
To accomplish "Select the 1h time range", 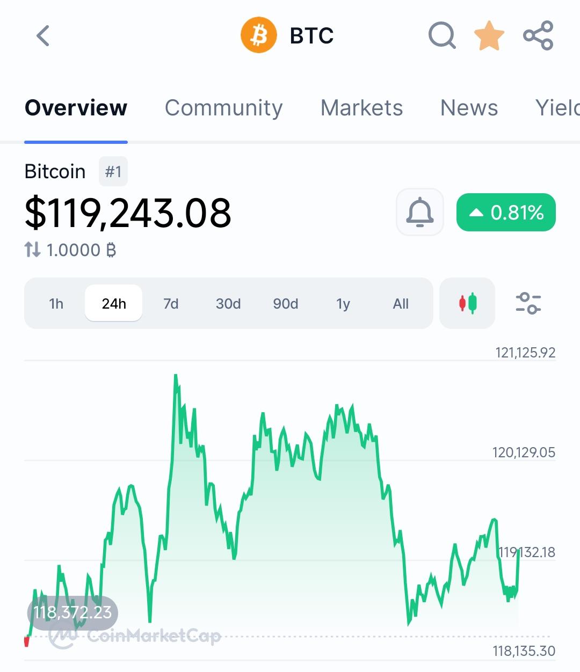I will [56, 304].
